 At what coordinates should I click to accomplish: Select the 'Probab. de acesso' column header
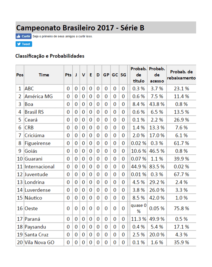click(157, 75)
